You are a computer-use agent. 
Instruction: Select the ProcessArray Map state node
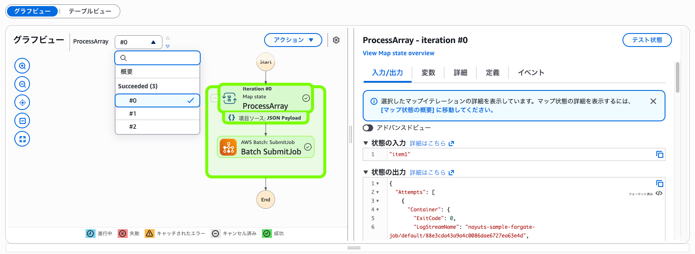(265, 99)
